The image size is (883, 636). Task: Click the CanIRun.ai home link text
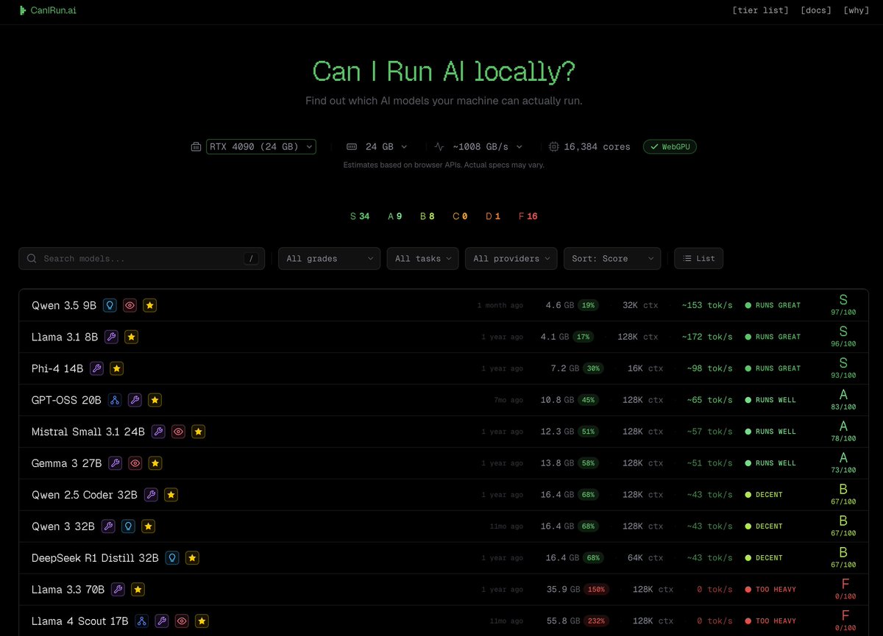[54, 10]
